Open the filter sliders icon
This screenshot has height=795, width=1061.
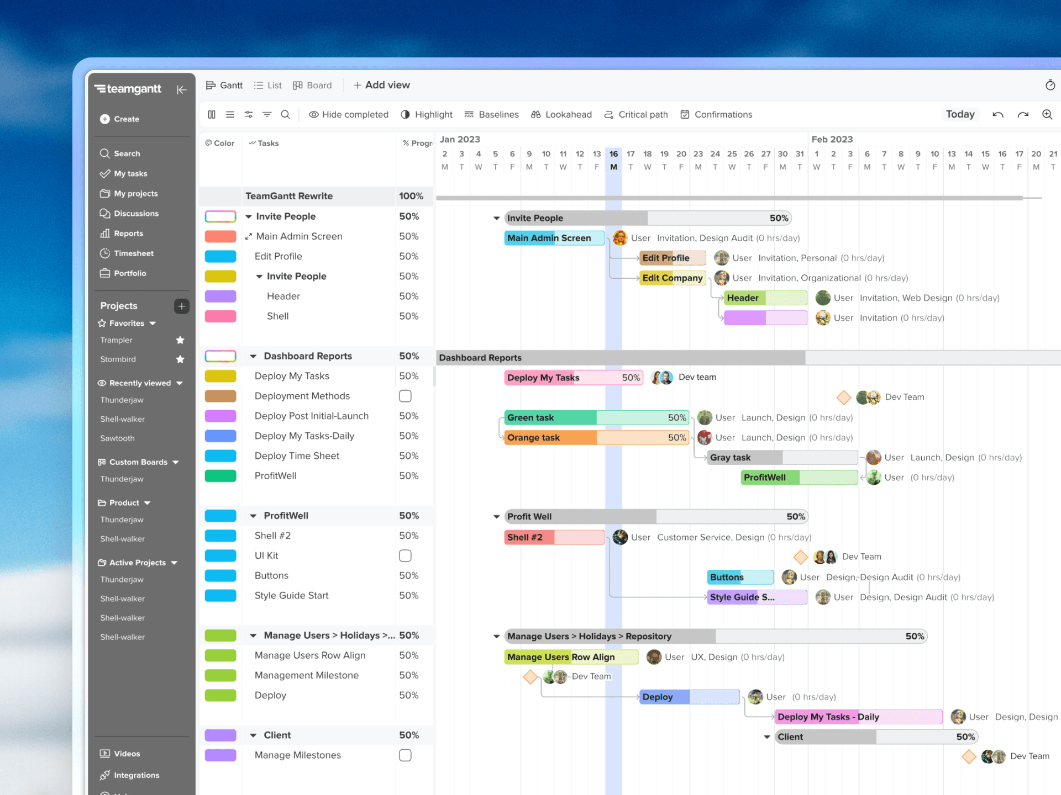click(x=249, y=114)
